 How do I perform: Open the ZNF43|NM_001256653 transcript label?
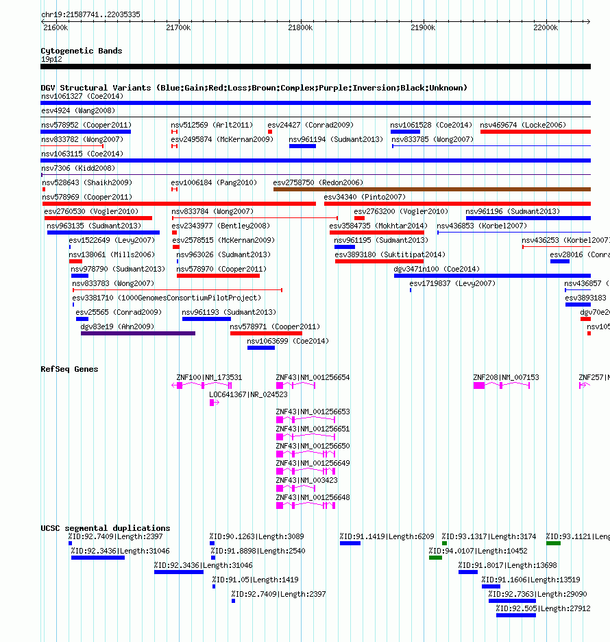click(313, 412)
